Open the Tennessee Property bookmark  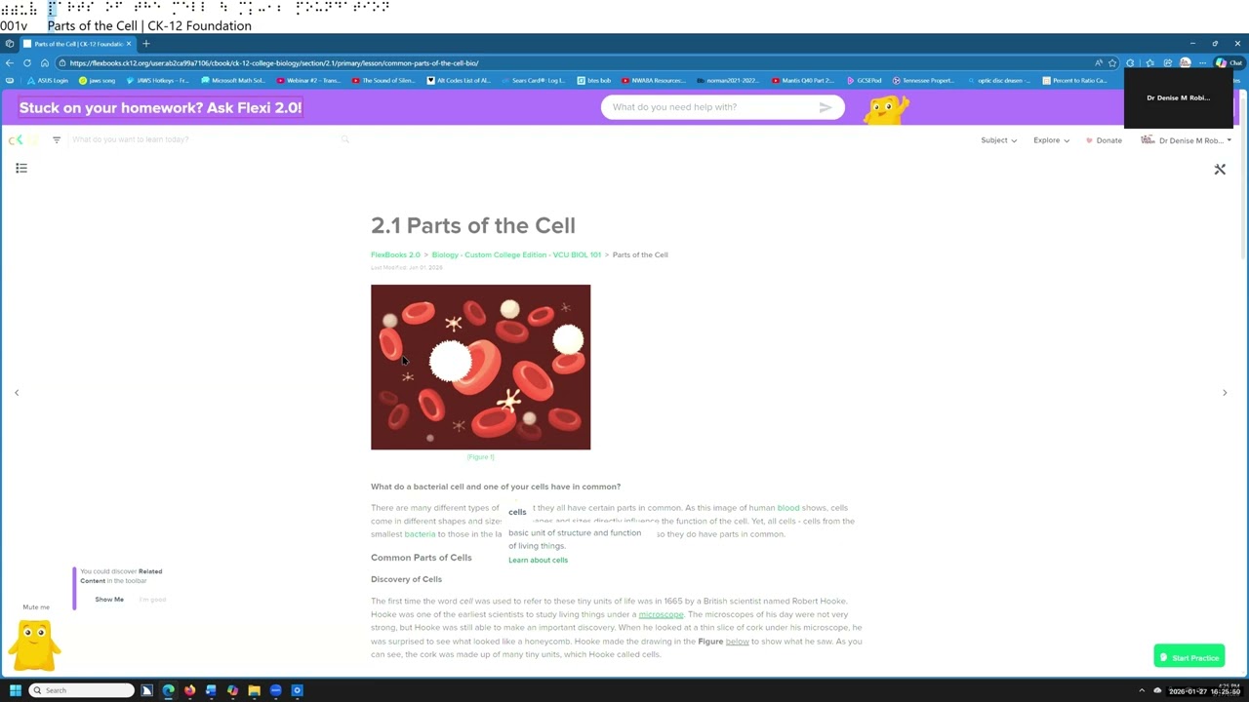(923, 80)
